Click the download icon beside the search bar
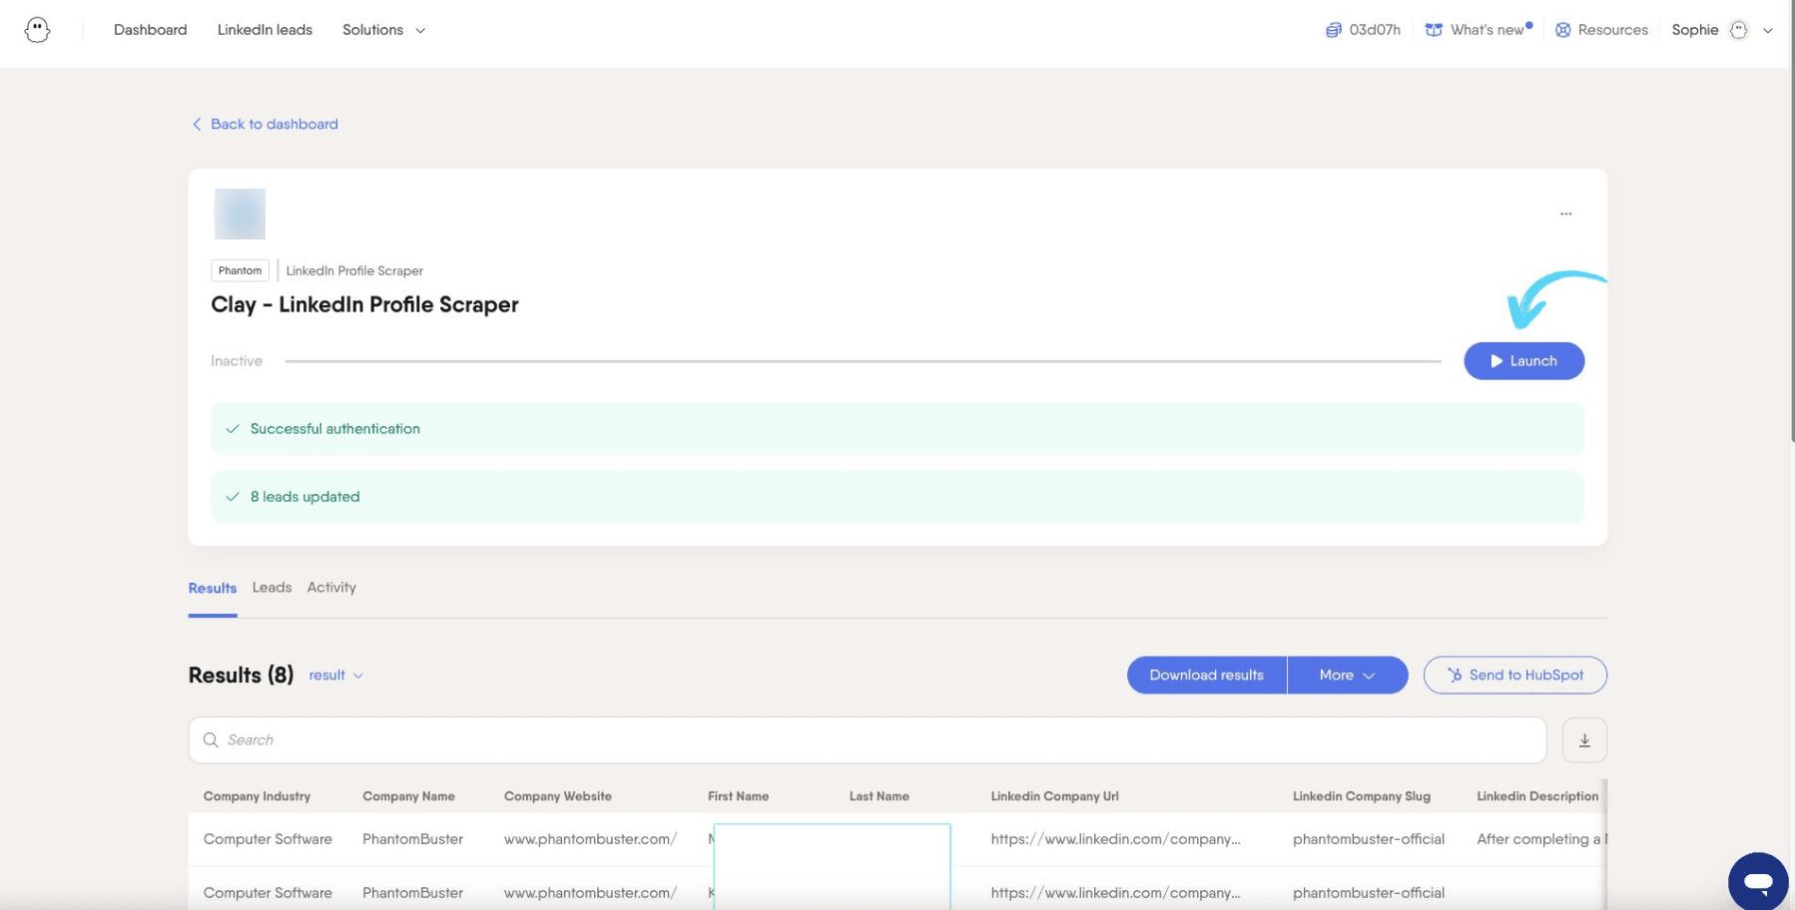 [1584, 740]
